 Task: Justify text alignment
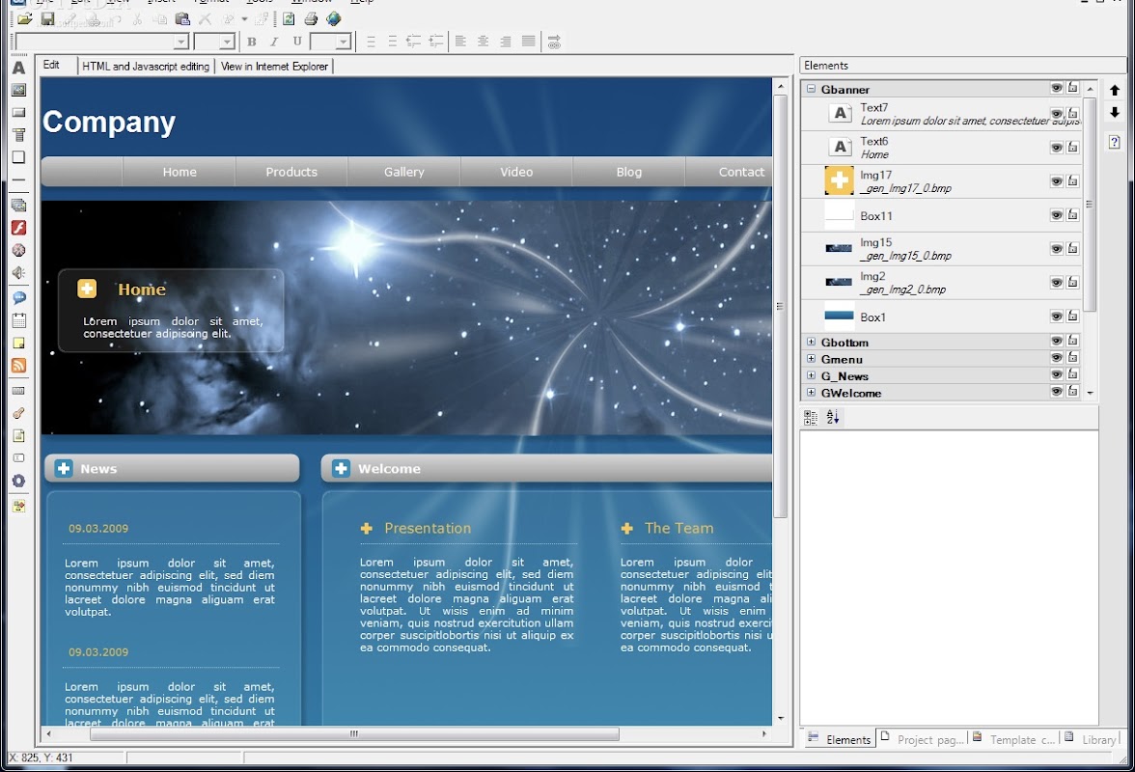pyautogui.click(x=529, y=41)
